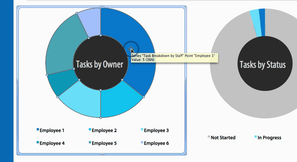
Task: Click the chart frame bottom-right corner handle
Action: [x=185, y=154]
